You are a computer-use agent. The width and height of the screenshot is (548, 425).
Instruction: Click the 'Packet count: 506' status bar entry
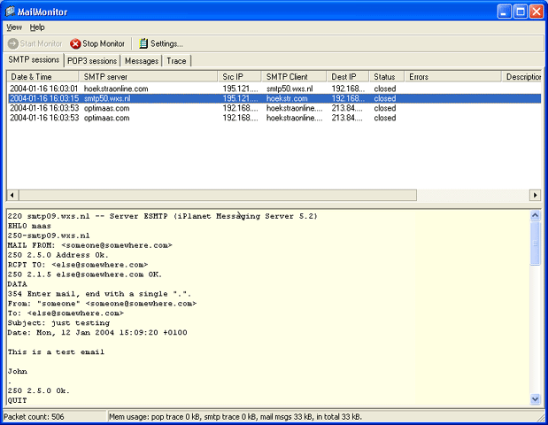coord(34,417)
